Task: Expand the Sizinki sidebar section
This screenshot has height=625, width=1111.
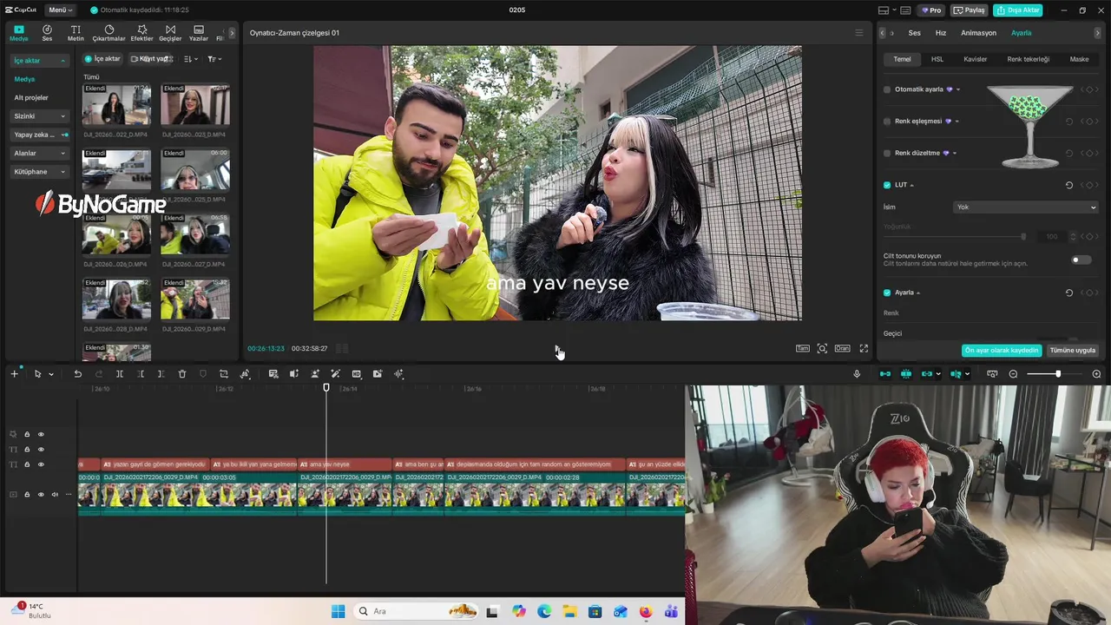Action: point(40,115)
